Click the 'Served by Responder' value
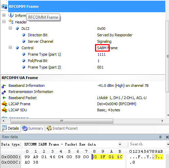169x168 pixels. tap(115, 35)
